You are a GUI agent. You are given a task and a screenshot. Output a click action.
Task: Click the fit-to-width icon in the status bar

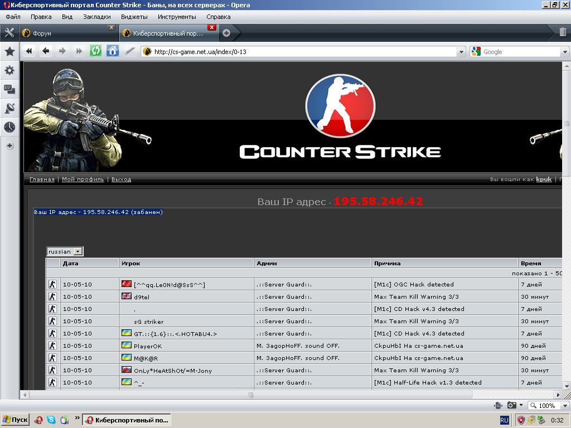[498, 406]
